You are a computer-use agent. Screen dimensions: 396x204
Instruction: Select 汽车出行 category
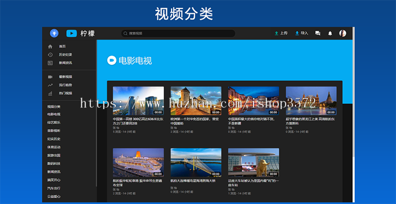(54, 188)
